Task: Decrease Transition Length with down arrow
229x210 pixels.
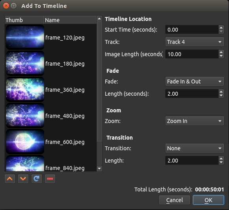Action: tap(221, 163)
